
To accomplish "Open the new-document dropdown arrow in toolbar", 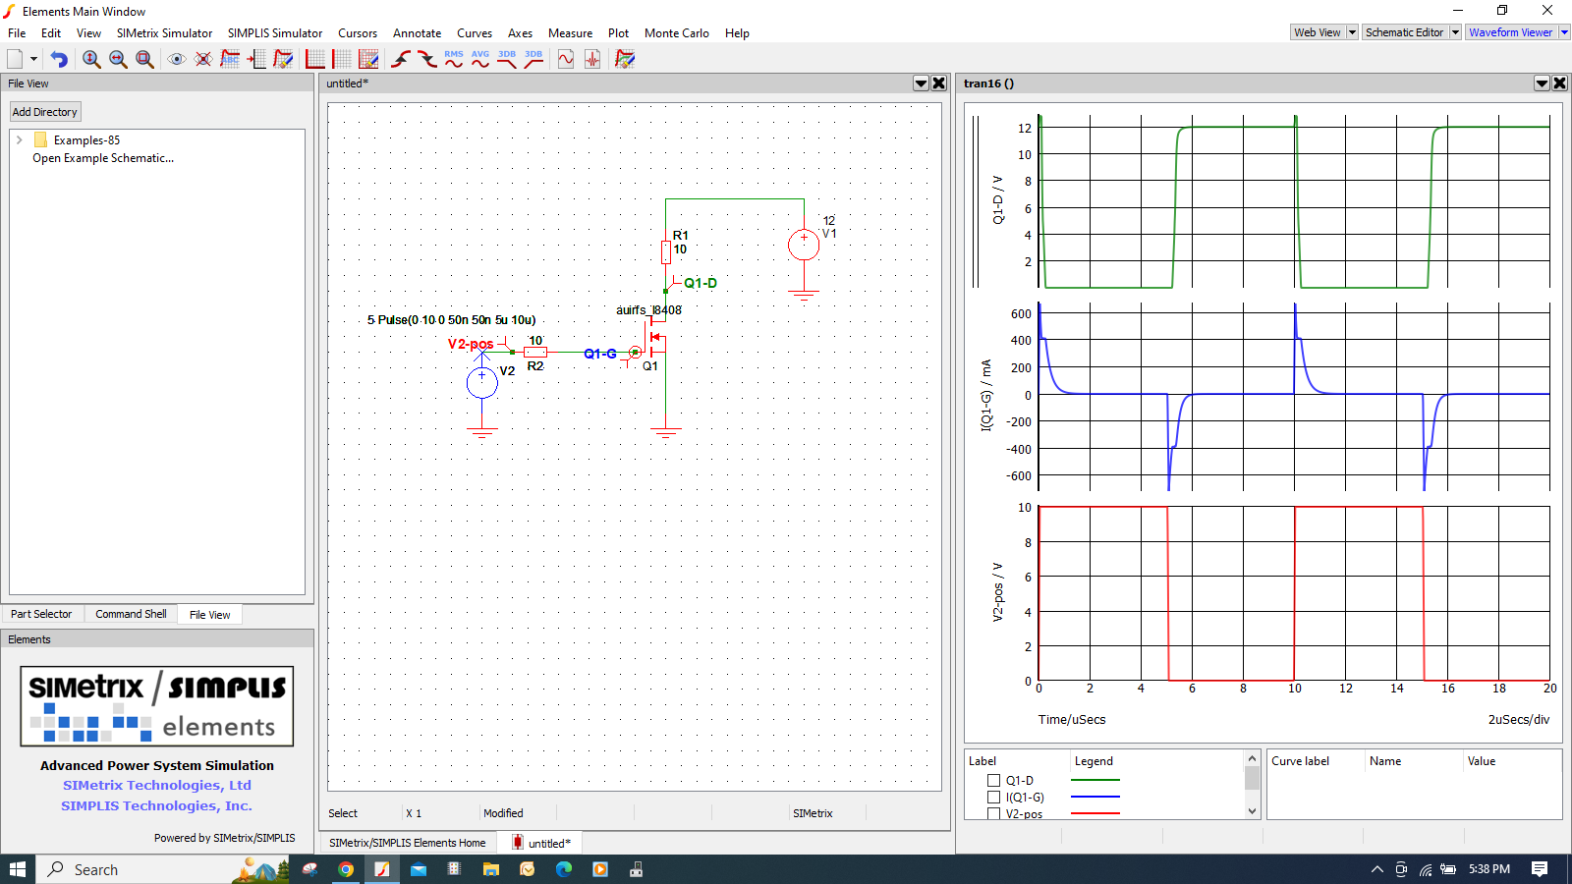I will [33, 59].
